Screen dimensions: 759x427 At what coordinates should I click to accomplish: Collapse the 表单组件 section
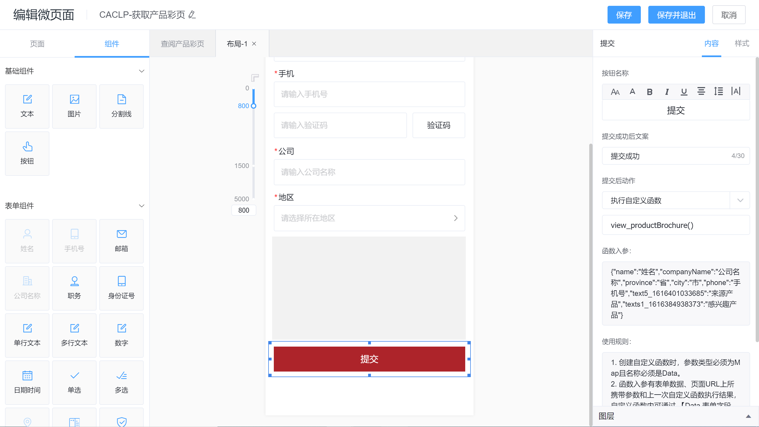[141, 205]
